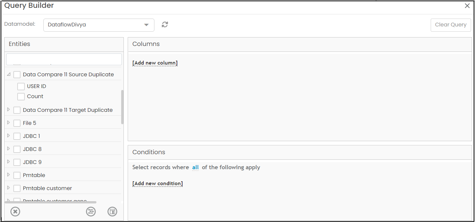
Task: Tick the File 5 entity checkbox
Action: 17,123
